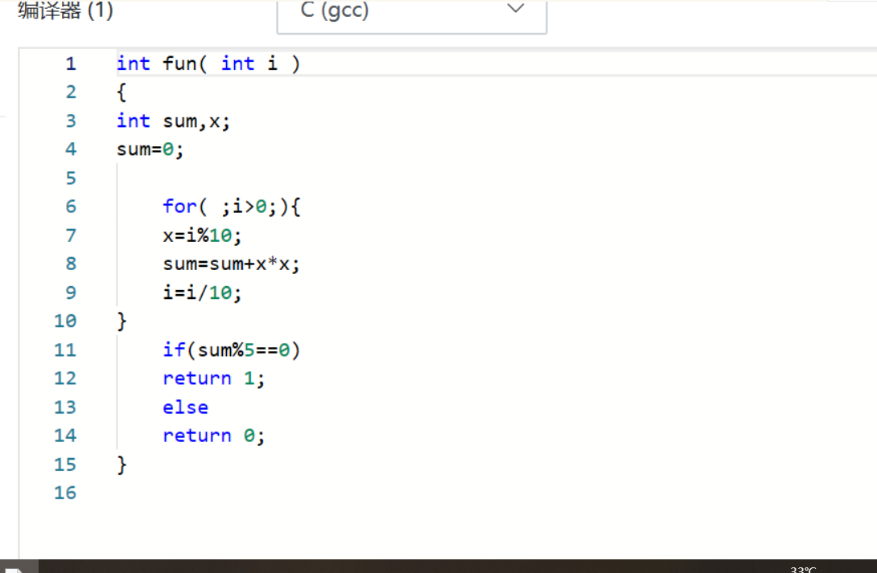
Task: Click the 'if(sum%5==0)' condition line
Action: tap(232, 350)
